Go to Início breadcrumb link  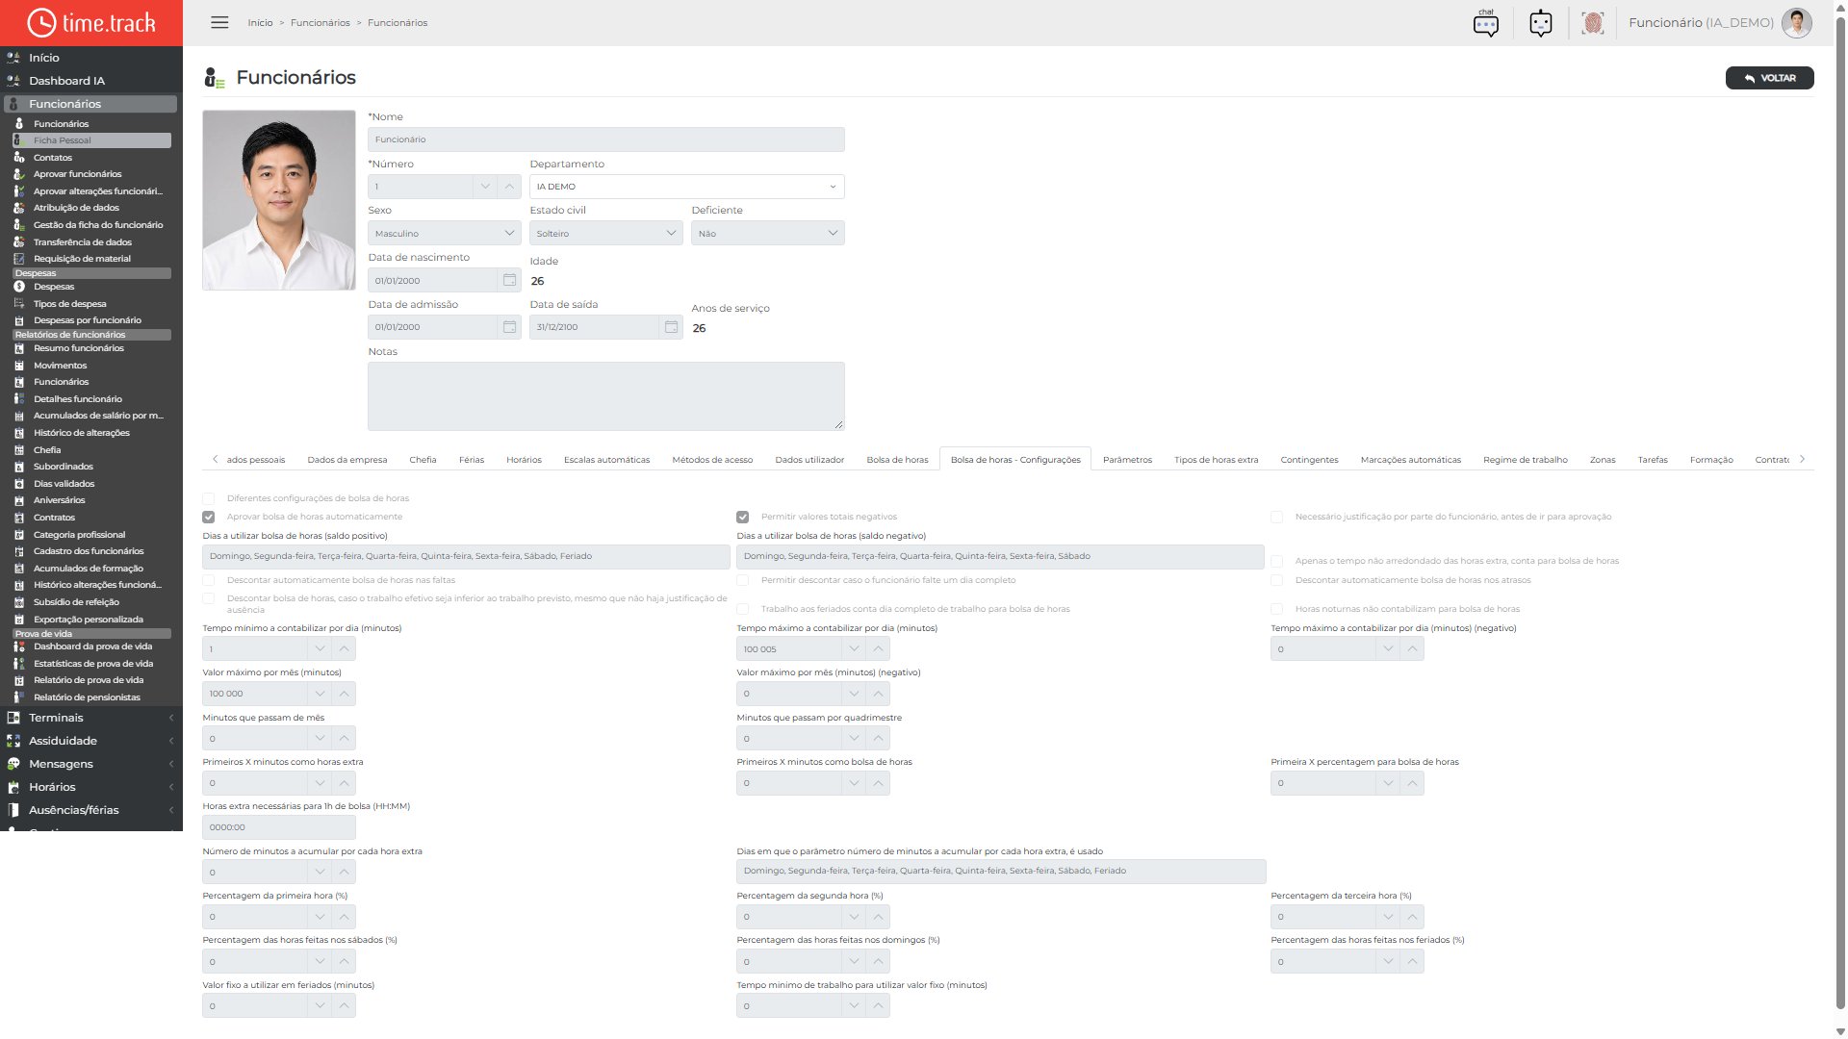click(x=260, y=22)
